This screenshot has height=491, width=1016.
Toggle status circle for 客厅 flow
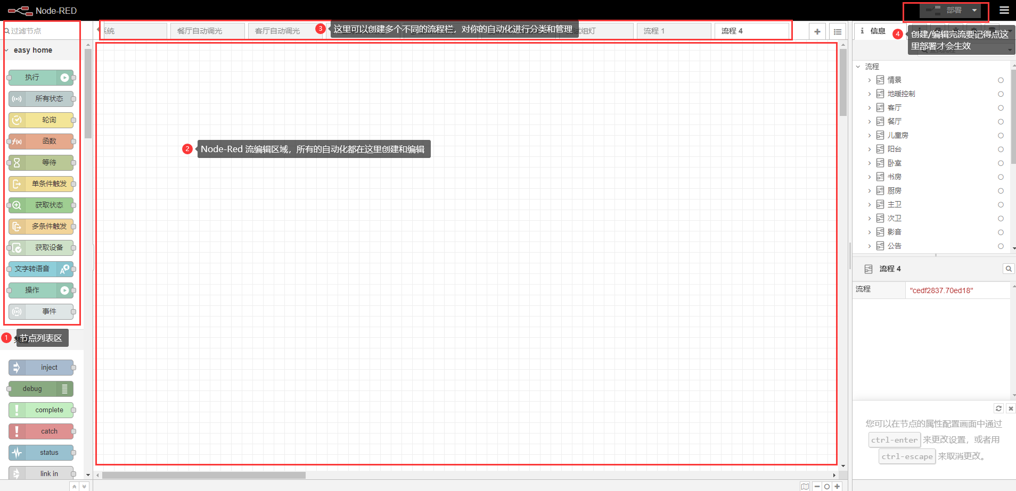tap(1001, 108)
